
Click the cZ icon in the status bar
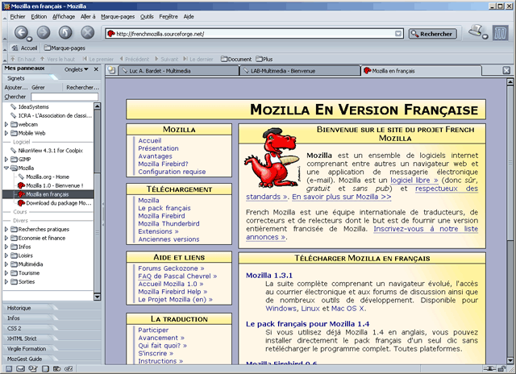(69, 369)
